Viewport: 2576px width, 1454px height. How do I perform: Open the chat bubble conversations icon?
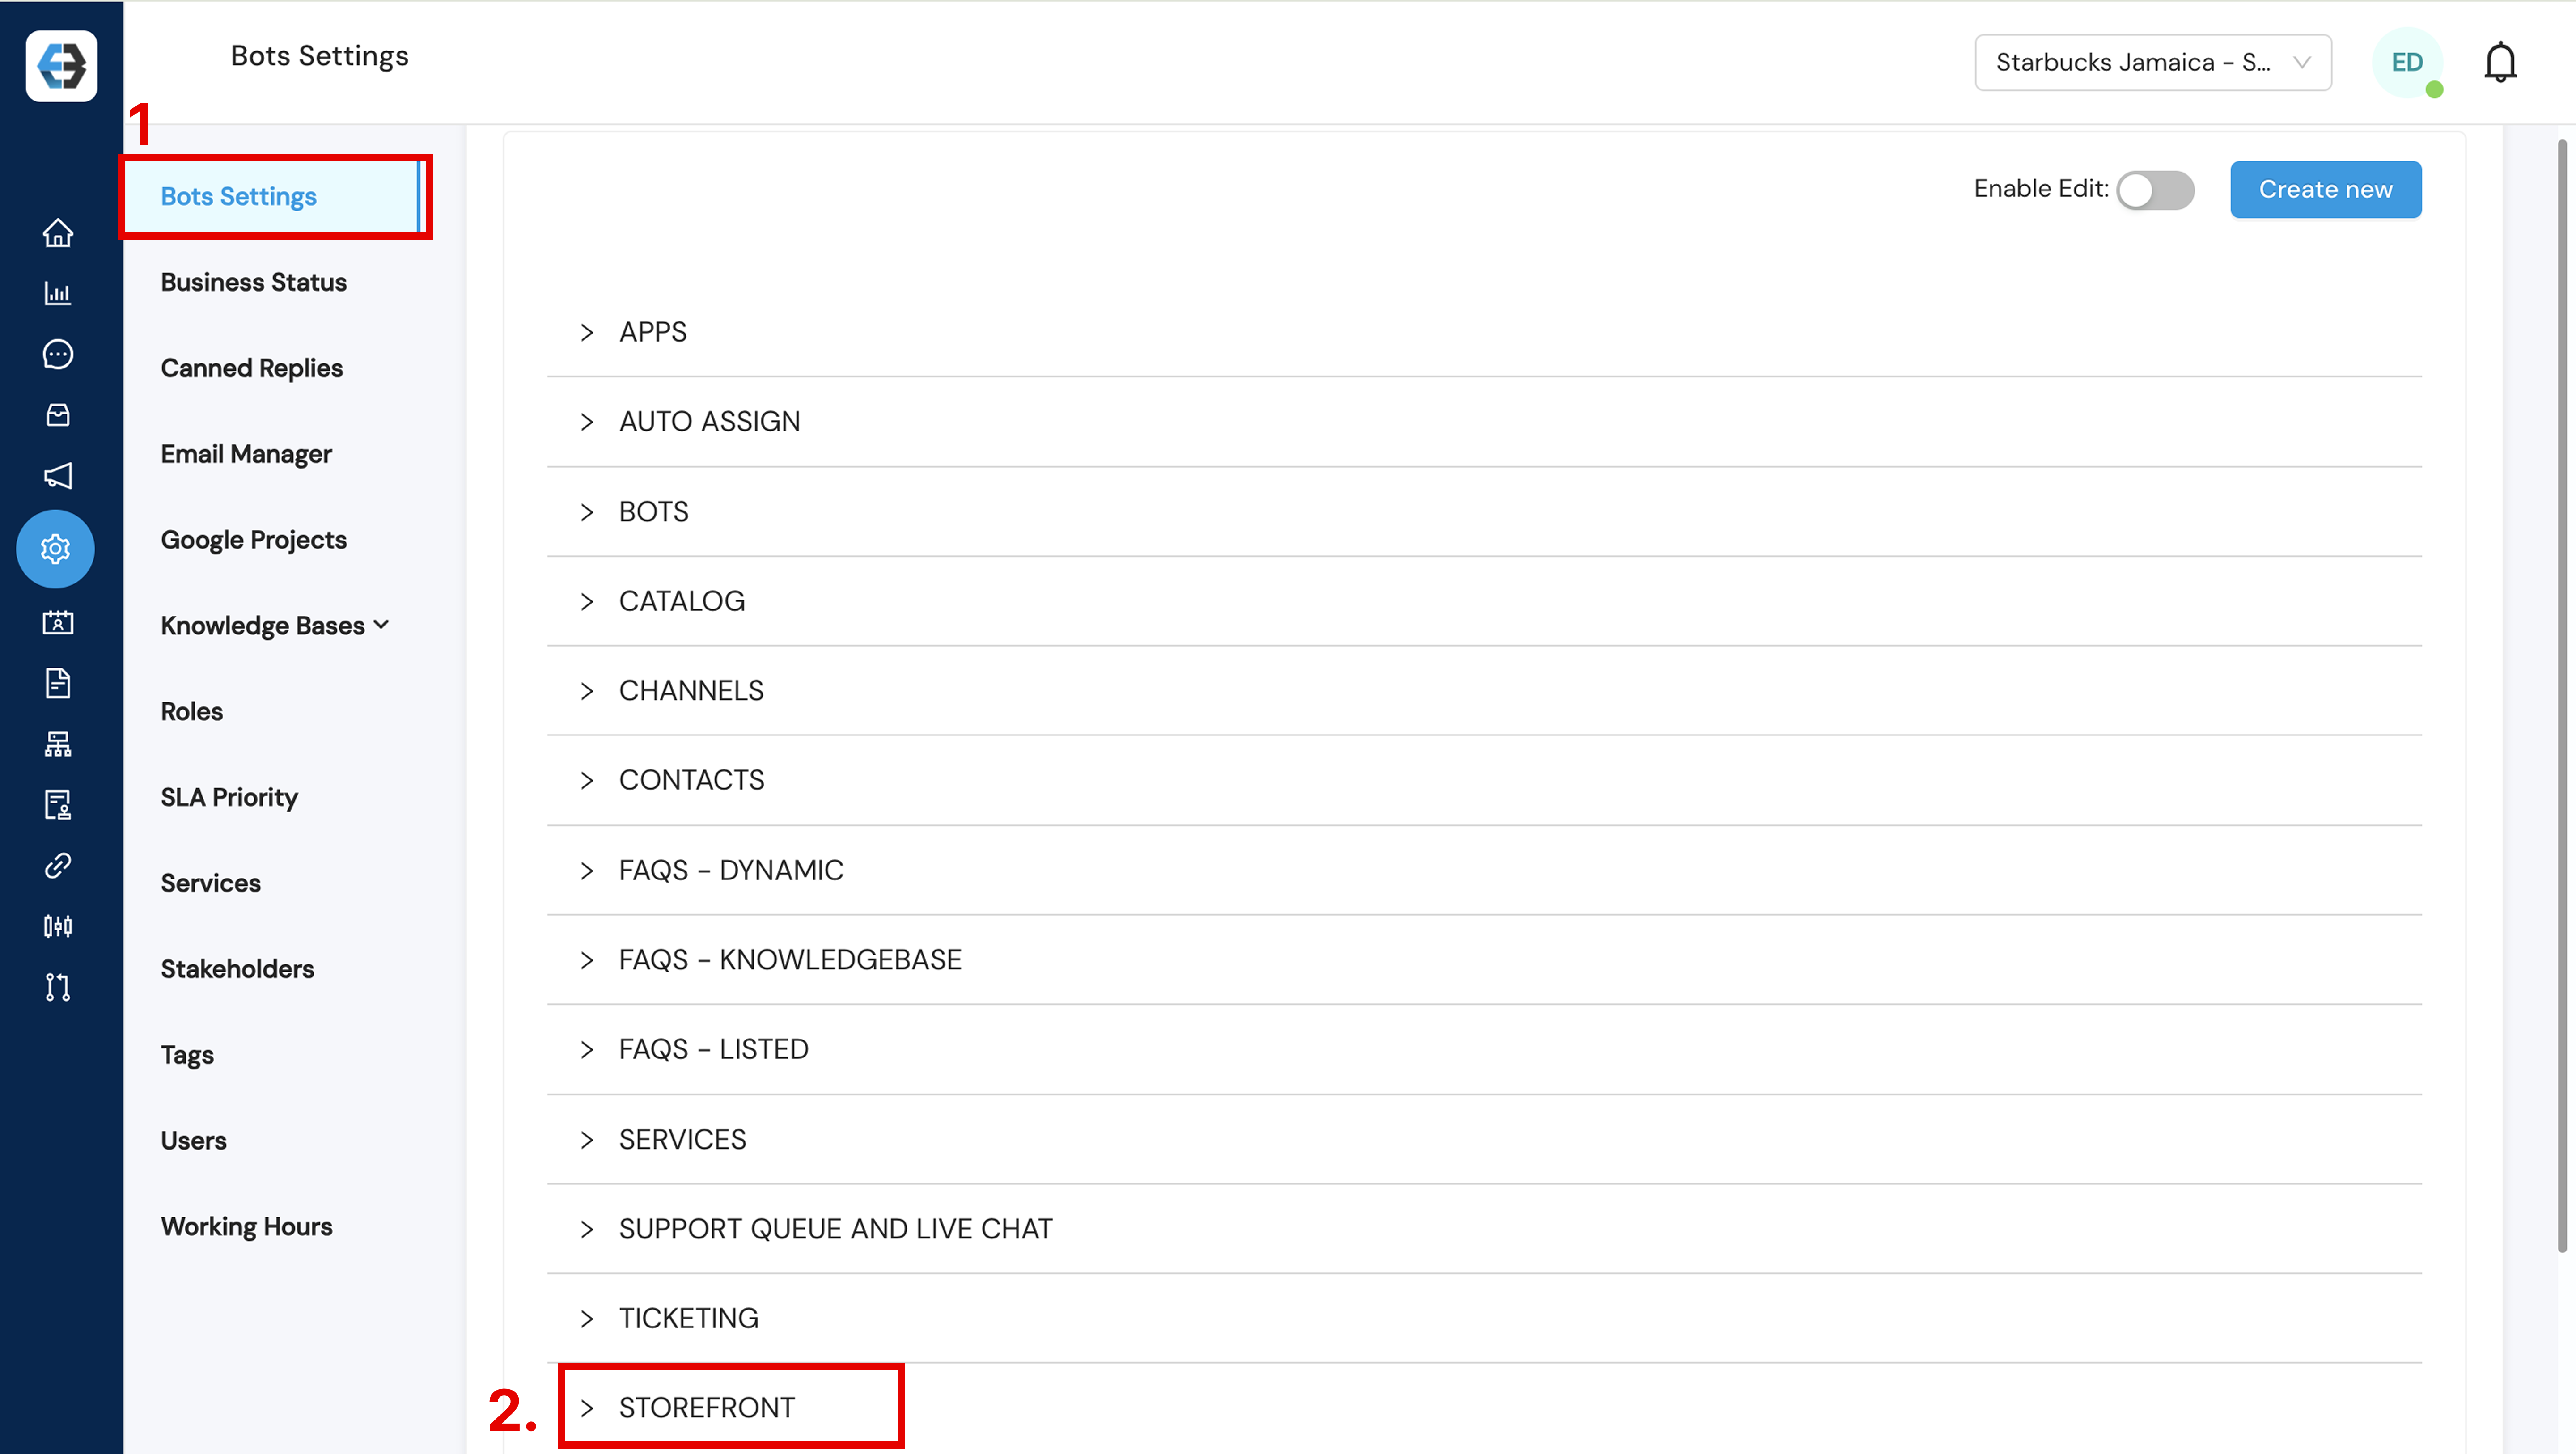point(58,354)
